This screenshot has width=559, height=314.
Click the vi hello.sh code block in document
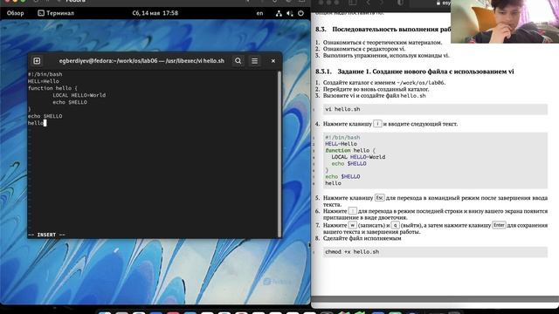[x=435, y=109]
